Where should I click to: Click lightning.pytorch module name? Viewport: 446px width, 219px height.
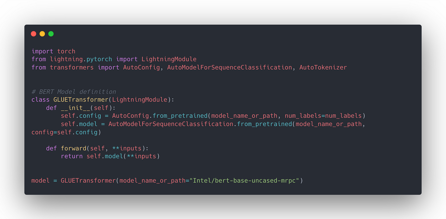point(81,59)
